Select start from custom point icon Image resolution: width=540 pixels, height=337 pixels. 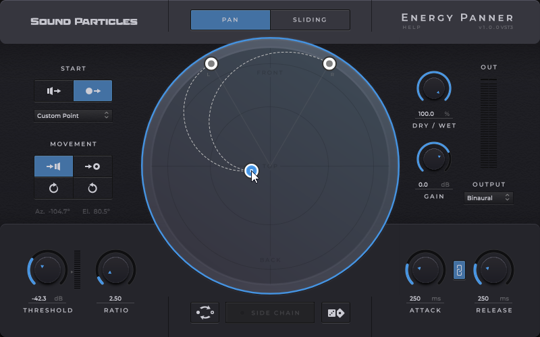point(92,91)
